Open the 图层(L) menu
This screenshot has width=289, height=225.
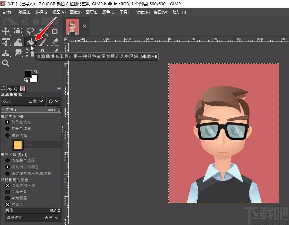92,12
